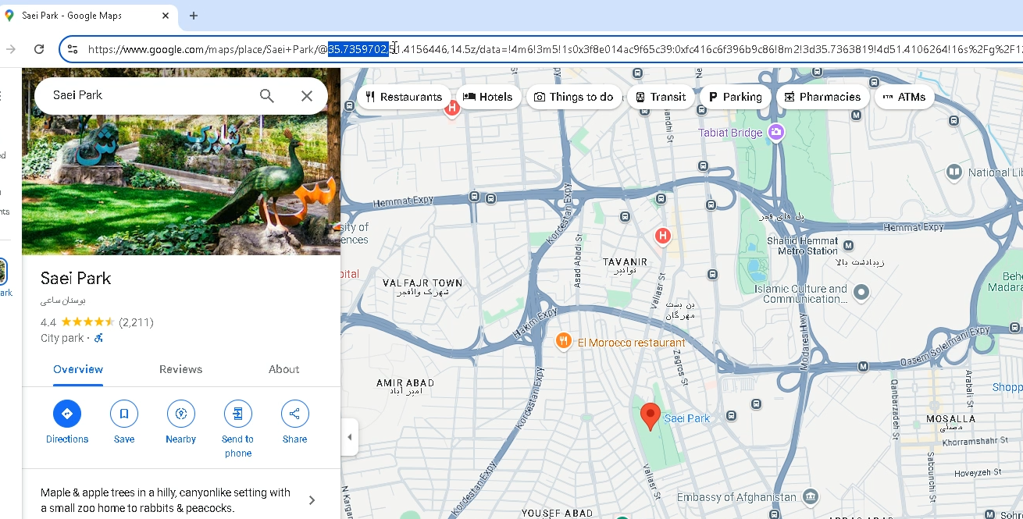Screen dimensions: 1023x519
Task: Go forward in browser history
Action: pyautogui.click(x=11, y=49)
